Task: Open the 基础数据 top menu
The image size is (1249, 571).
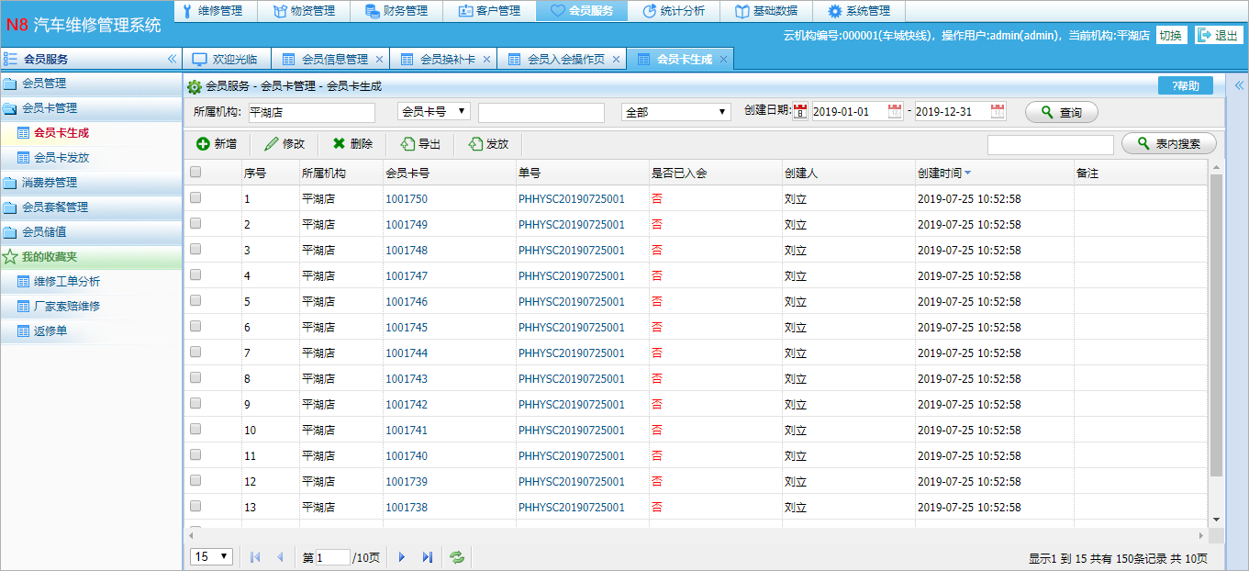Action: pos(766,11)
